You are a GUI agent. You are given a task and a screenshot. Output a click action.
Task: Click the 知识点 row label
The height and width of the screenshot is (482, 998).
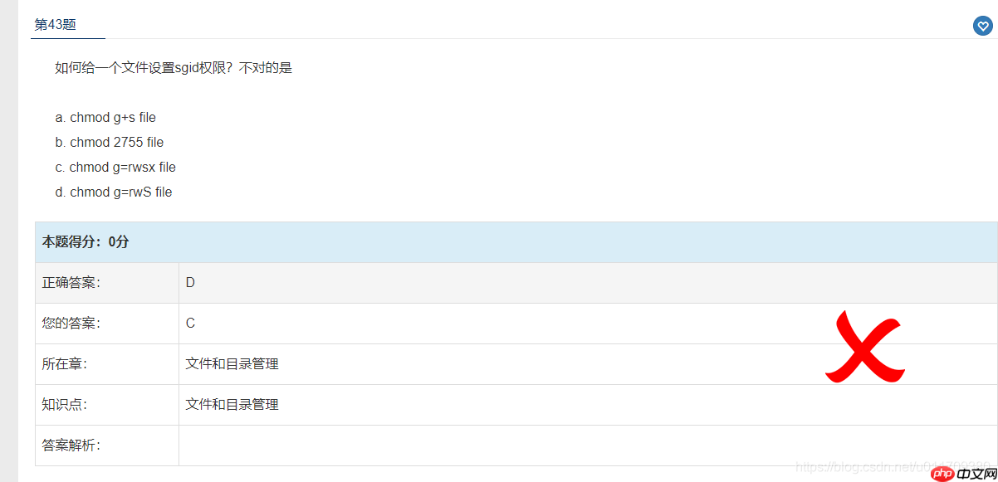point(65,404)
